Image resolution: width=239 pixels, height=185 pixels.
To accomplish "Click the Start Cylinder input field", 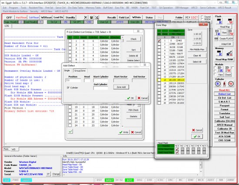I will coord(101,80).
